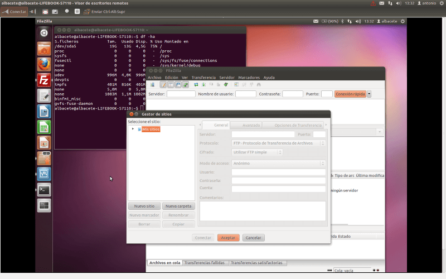Click the Nombre de usuario input field
The width and height of the screenshot is (446, 279).
click(x=246, y=94)
